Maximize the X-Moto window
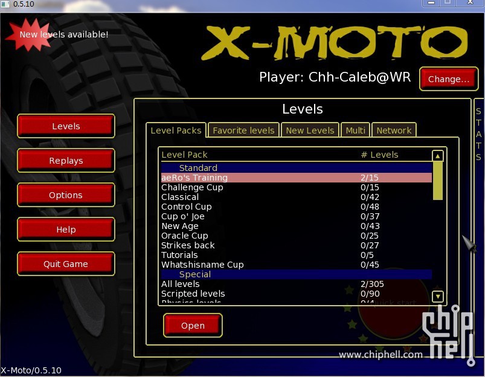Screen dimensions: 485x377 tap(448, 2)
